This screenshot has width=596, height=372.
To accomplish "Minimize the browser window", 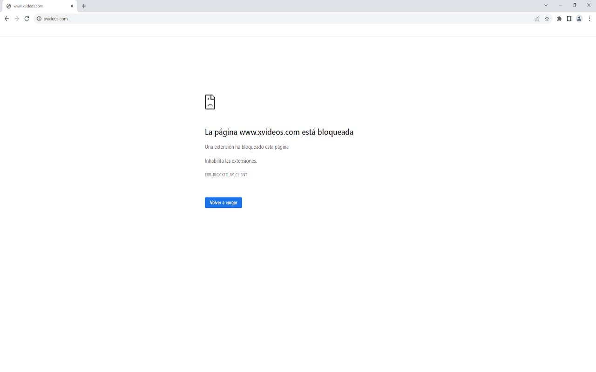I will 560,5.
